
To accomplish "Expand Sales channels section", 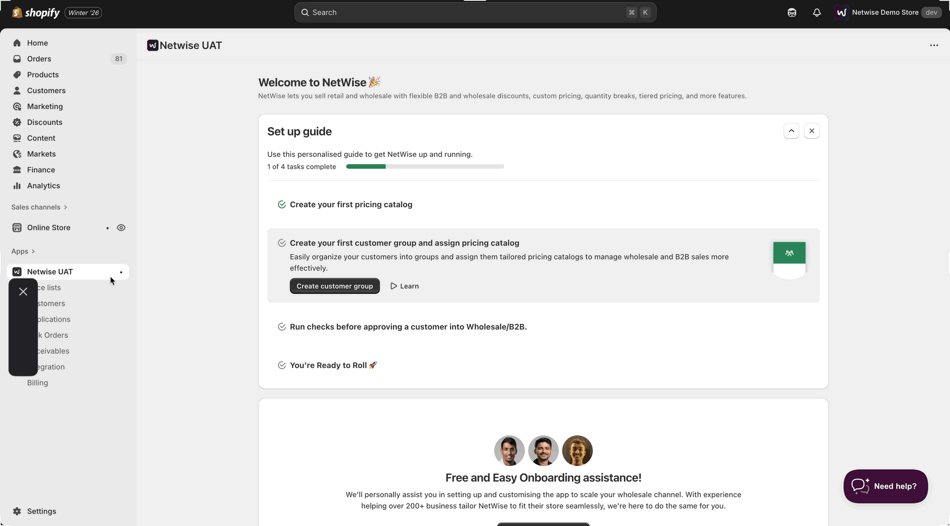I will [39, 207].
